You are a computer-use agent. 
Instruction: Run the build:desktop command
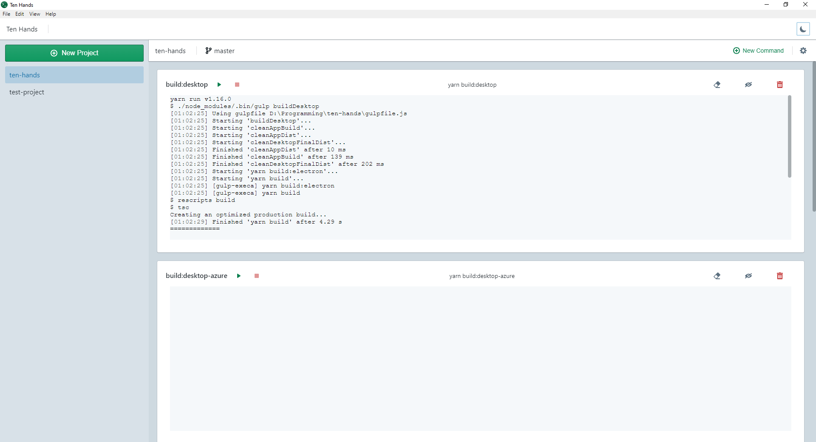coord(219,85)
